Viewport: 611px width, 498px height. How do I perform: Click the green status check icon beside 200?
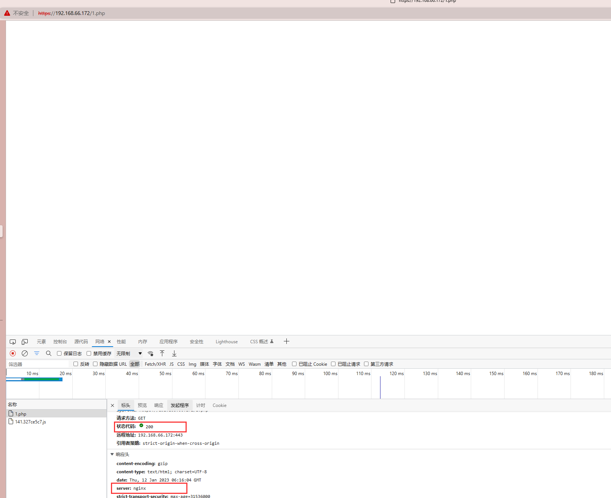pyautogui.click(x=141, y=426)
